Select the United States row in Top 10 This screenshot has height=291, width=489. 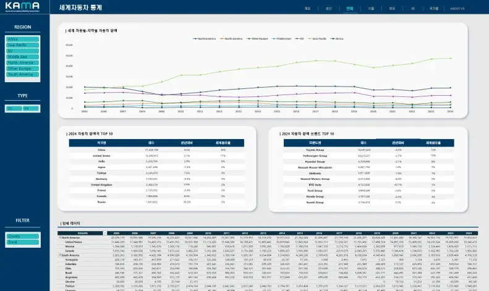tap(156, 156)
